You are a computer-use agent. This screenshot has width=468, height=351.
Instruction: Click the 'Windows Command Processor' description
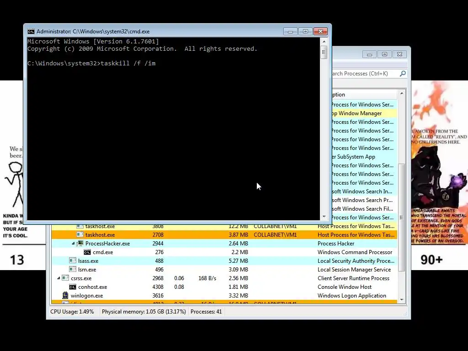pos(355,252)
